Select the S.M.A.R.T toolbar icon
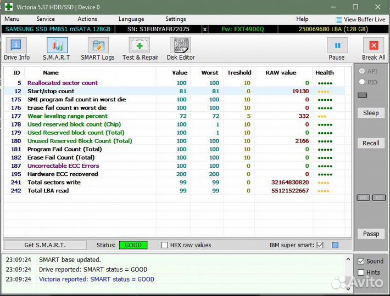 coord(57,49)
